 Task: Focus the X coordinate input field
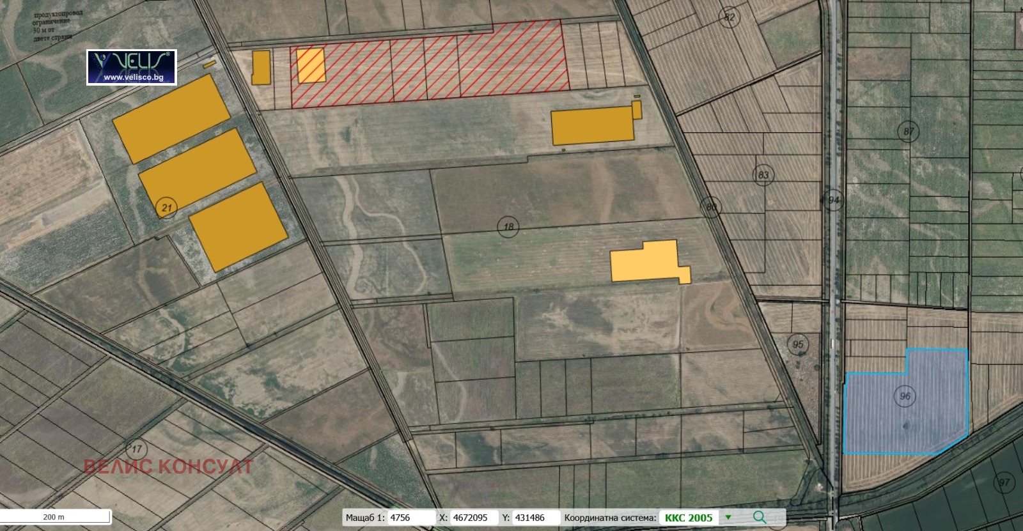(473, 518)
